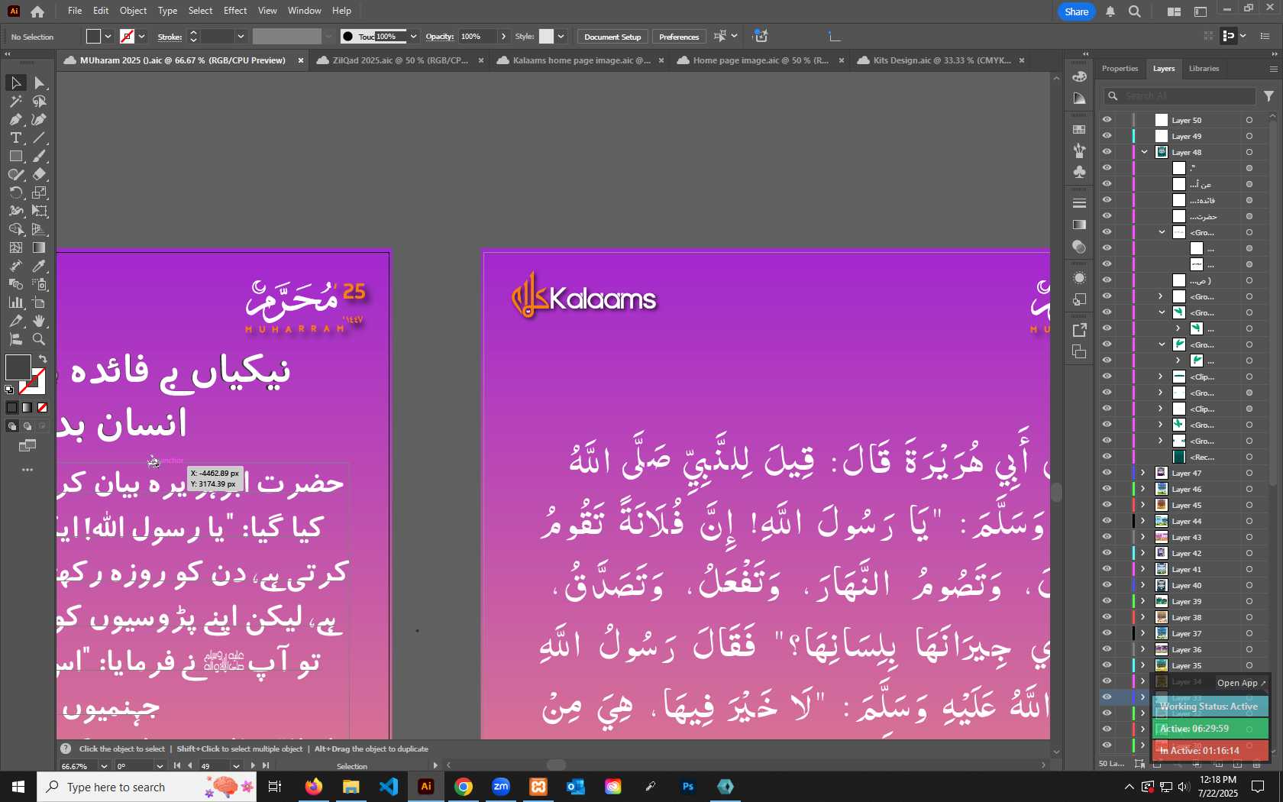
Task: Select the Type tool
Action: [x=15, y=137]
